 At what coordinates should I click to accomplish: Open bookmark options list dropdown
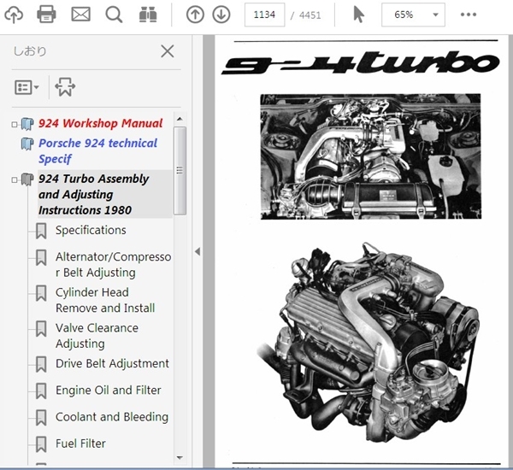(x=27, y=87)
